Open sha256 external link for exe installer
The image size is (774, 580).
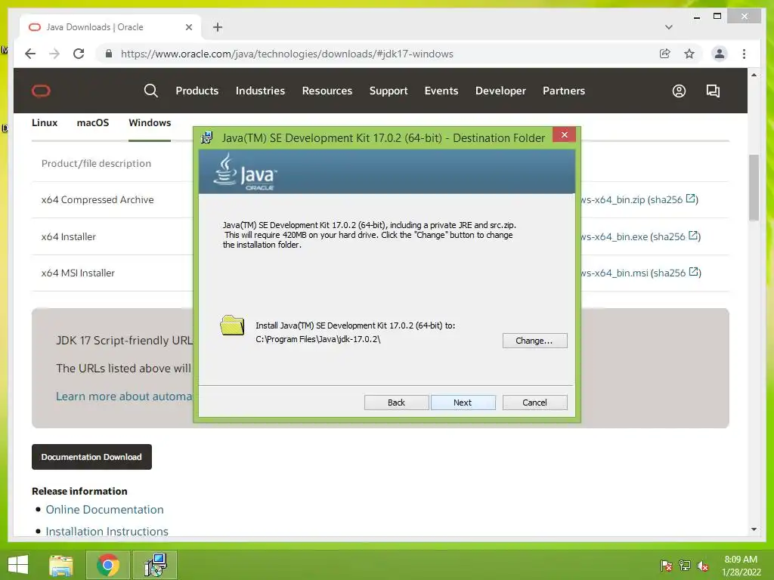pos(676,236)
